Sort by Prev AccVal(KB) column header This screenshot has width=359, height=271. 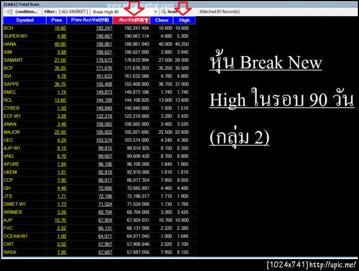tap(90, 20)
